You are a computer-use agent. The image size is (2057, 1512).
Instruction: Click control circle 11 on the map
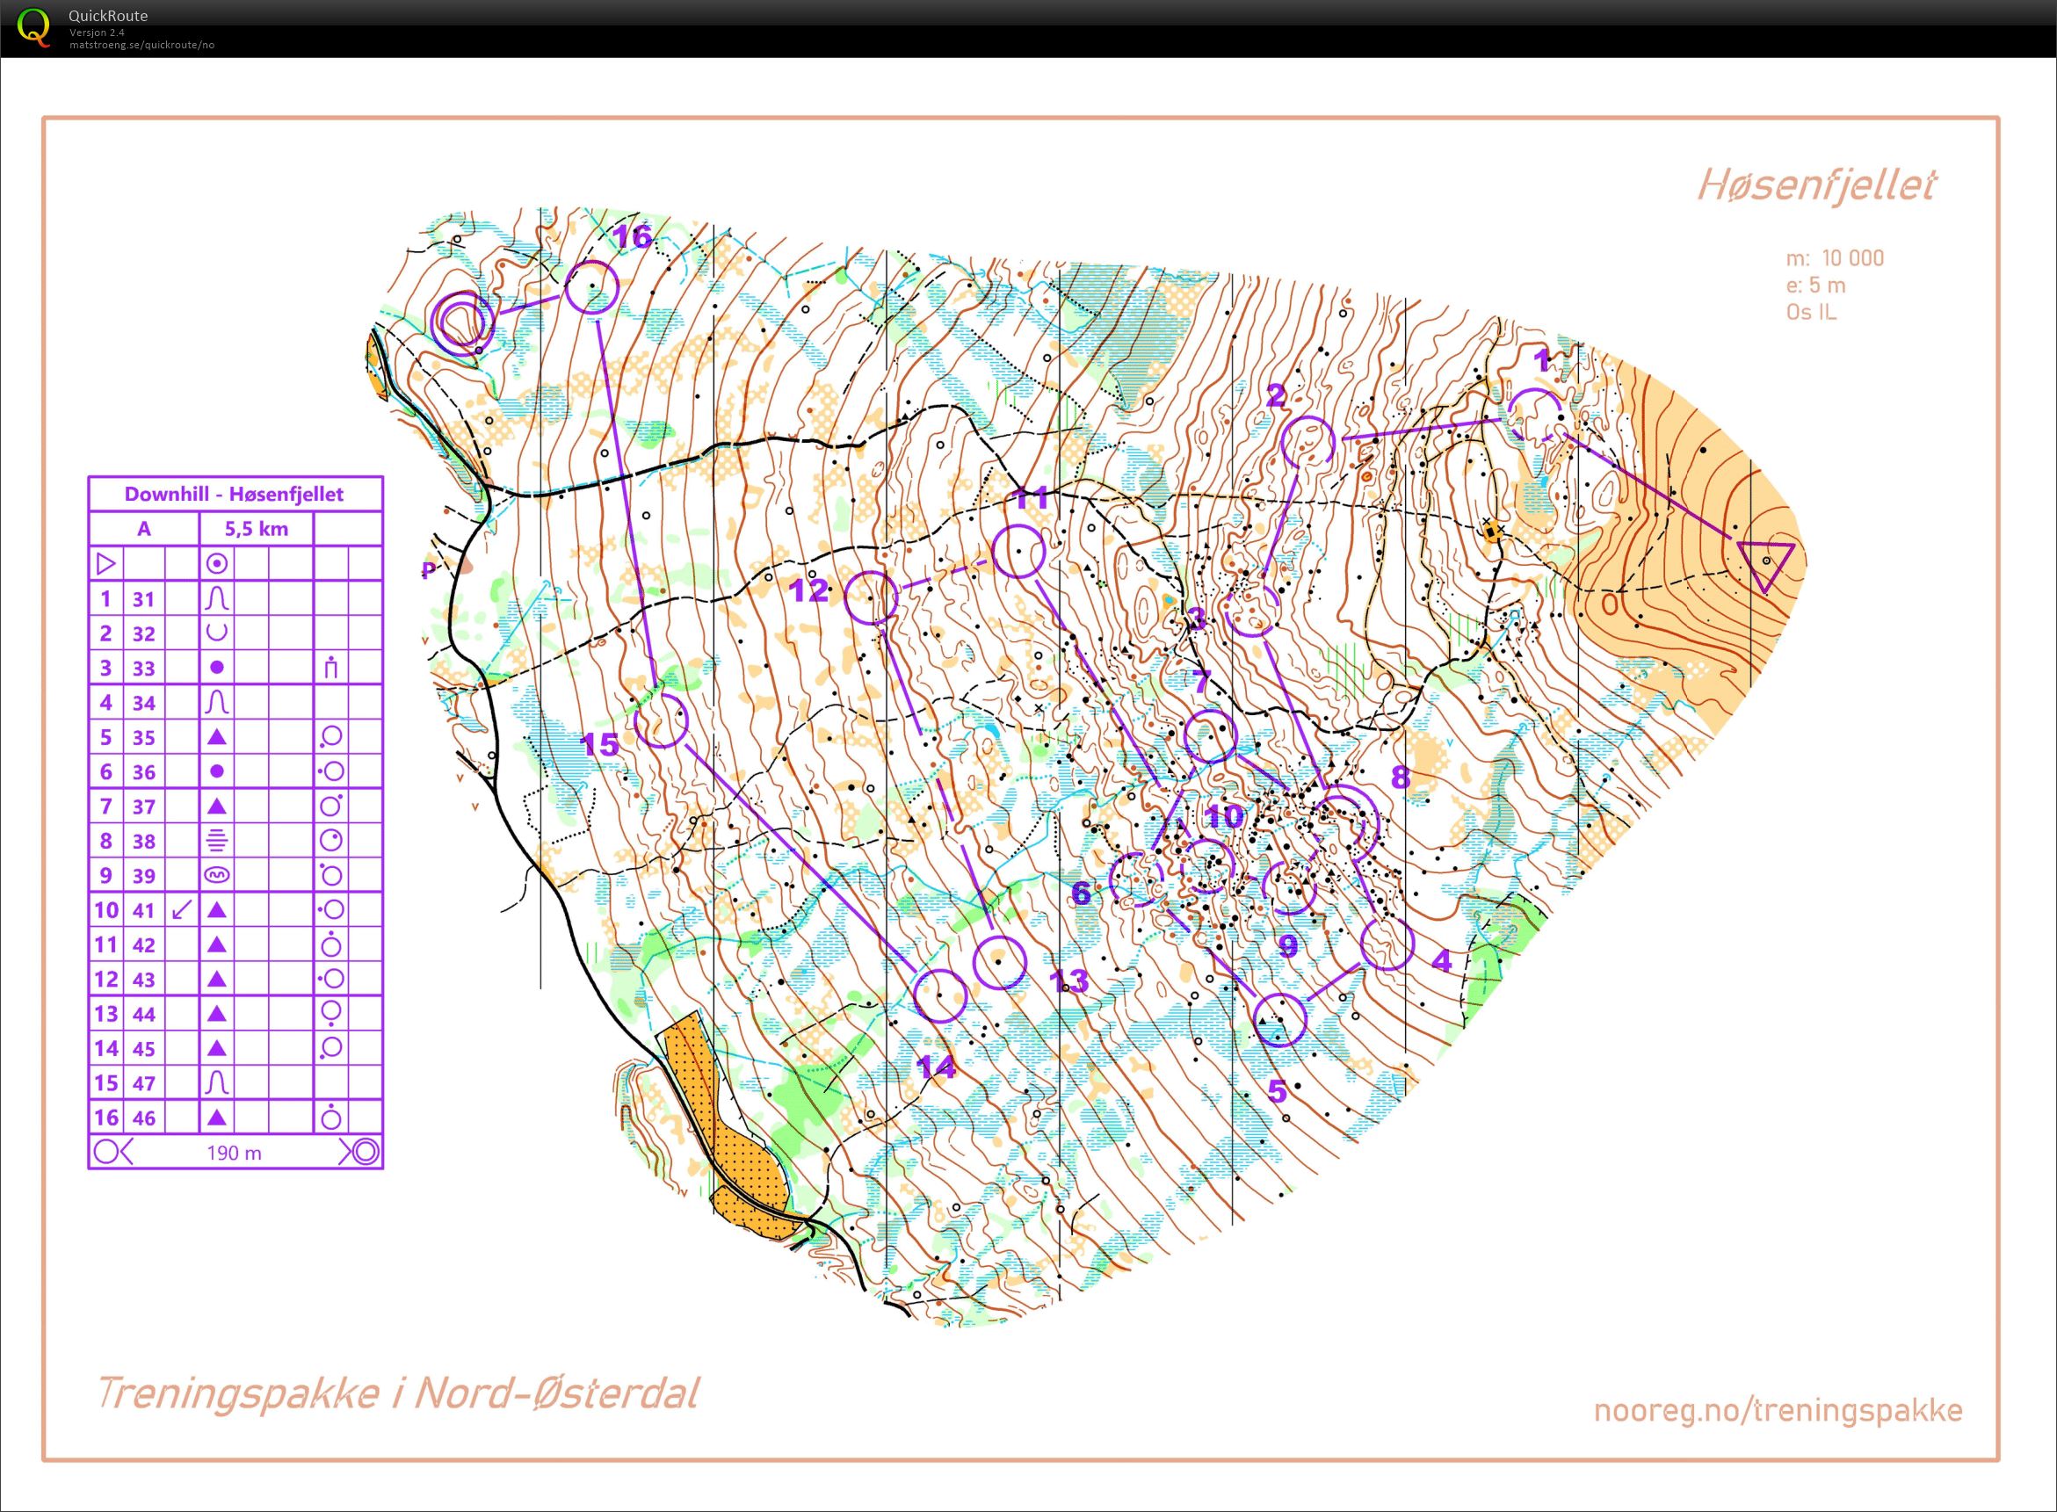(1019, 551)
